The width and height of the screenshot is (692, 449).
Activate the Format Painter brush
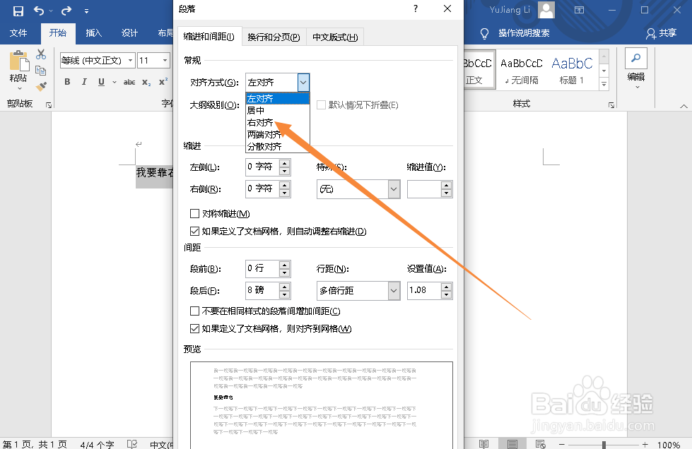pos(41,86)
